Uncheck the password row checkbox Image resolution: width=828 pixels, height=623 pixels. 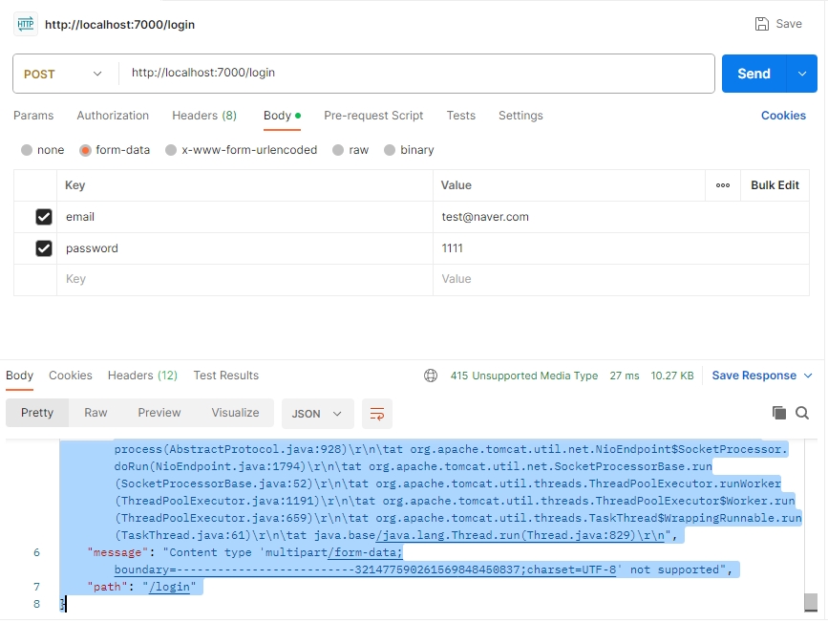(x=44, y=248)
